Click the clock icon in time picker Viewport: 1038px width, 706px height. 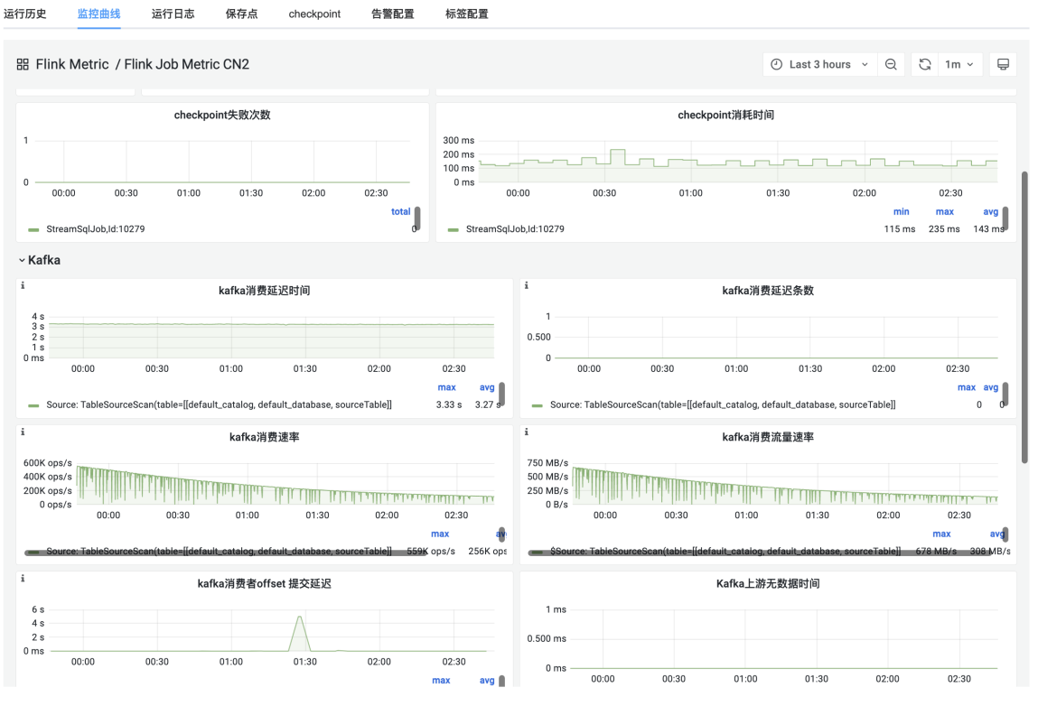click(777, 64)
